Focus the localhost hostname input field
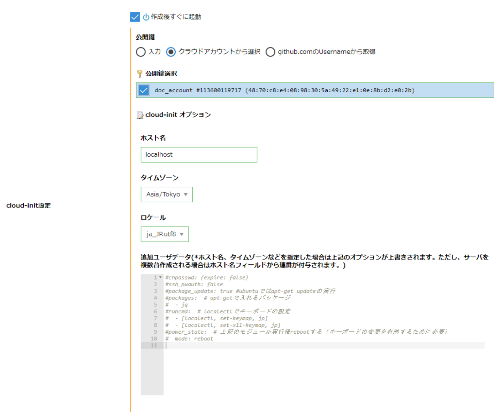The width and height of the screenshot is (502, 412). 199,155
